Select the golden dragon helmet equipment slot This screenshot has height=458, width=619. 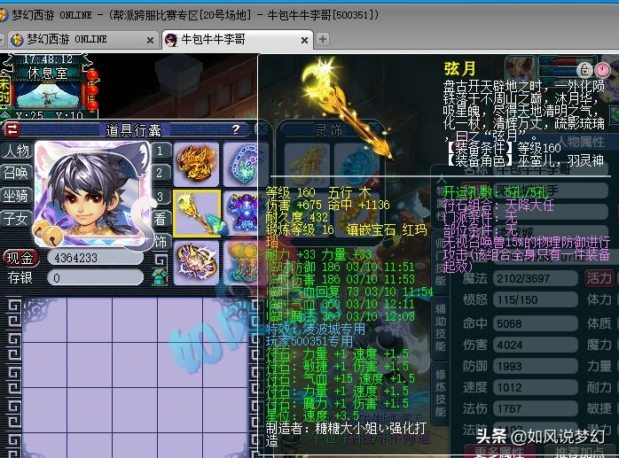[x=196, y=163]
